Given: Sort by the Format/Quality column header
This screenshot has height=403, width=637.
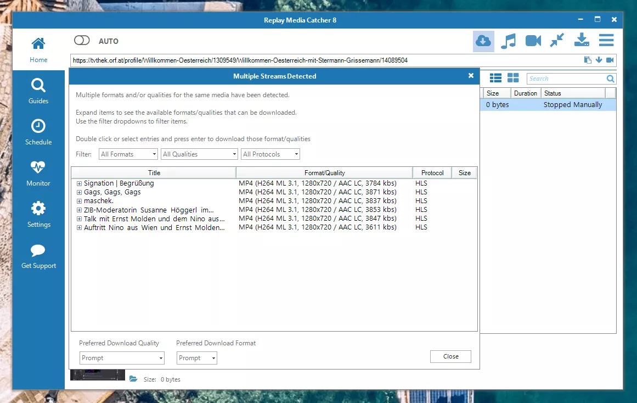Looking at the screenshot, I should (x=324, y=173).
